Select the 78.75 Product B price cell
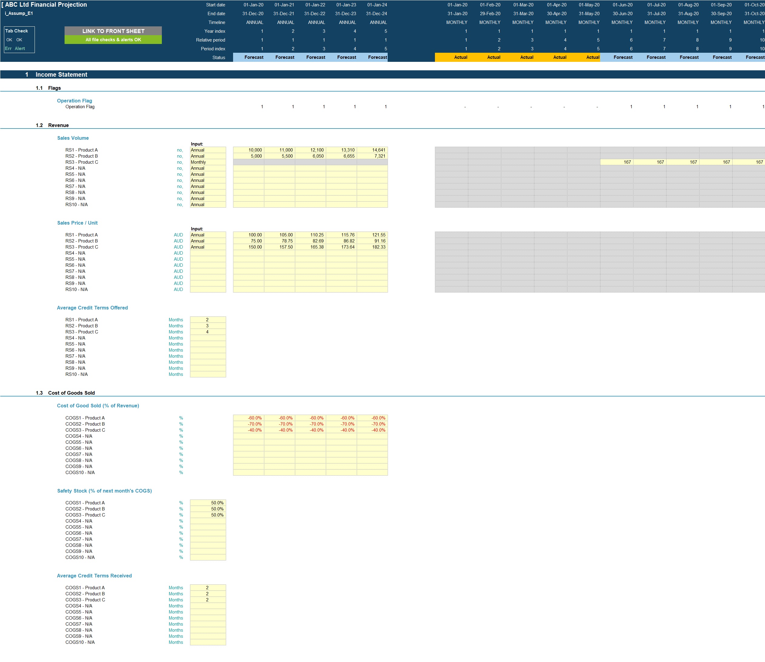 pos(280,241)
